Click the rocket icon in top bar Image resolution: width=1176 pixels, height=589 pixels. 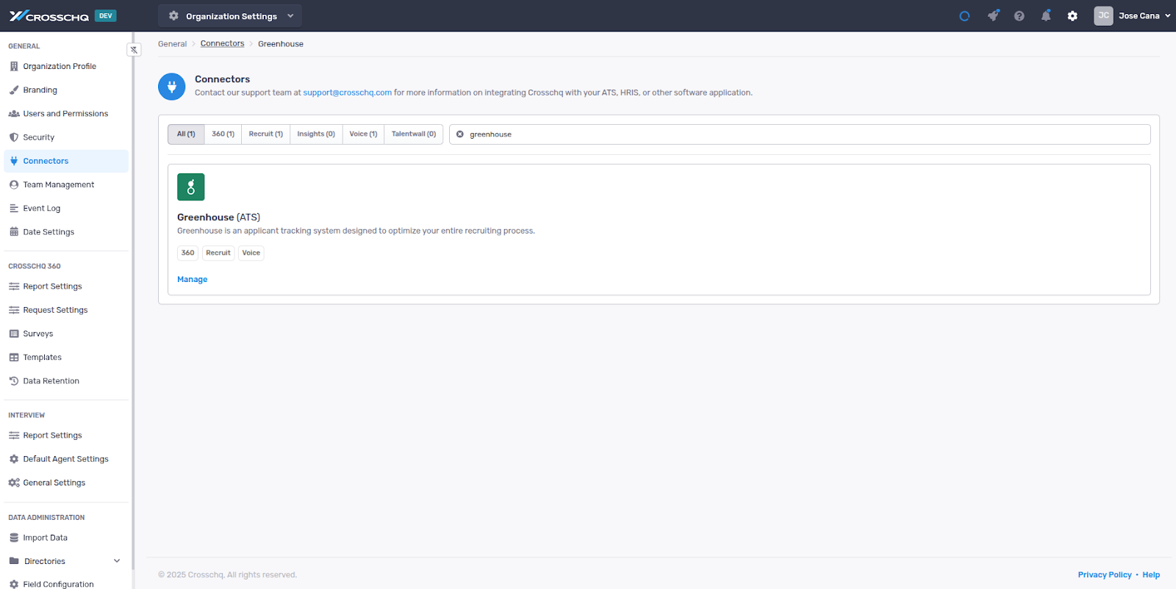click(993, 15)
